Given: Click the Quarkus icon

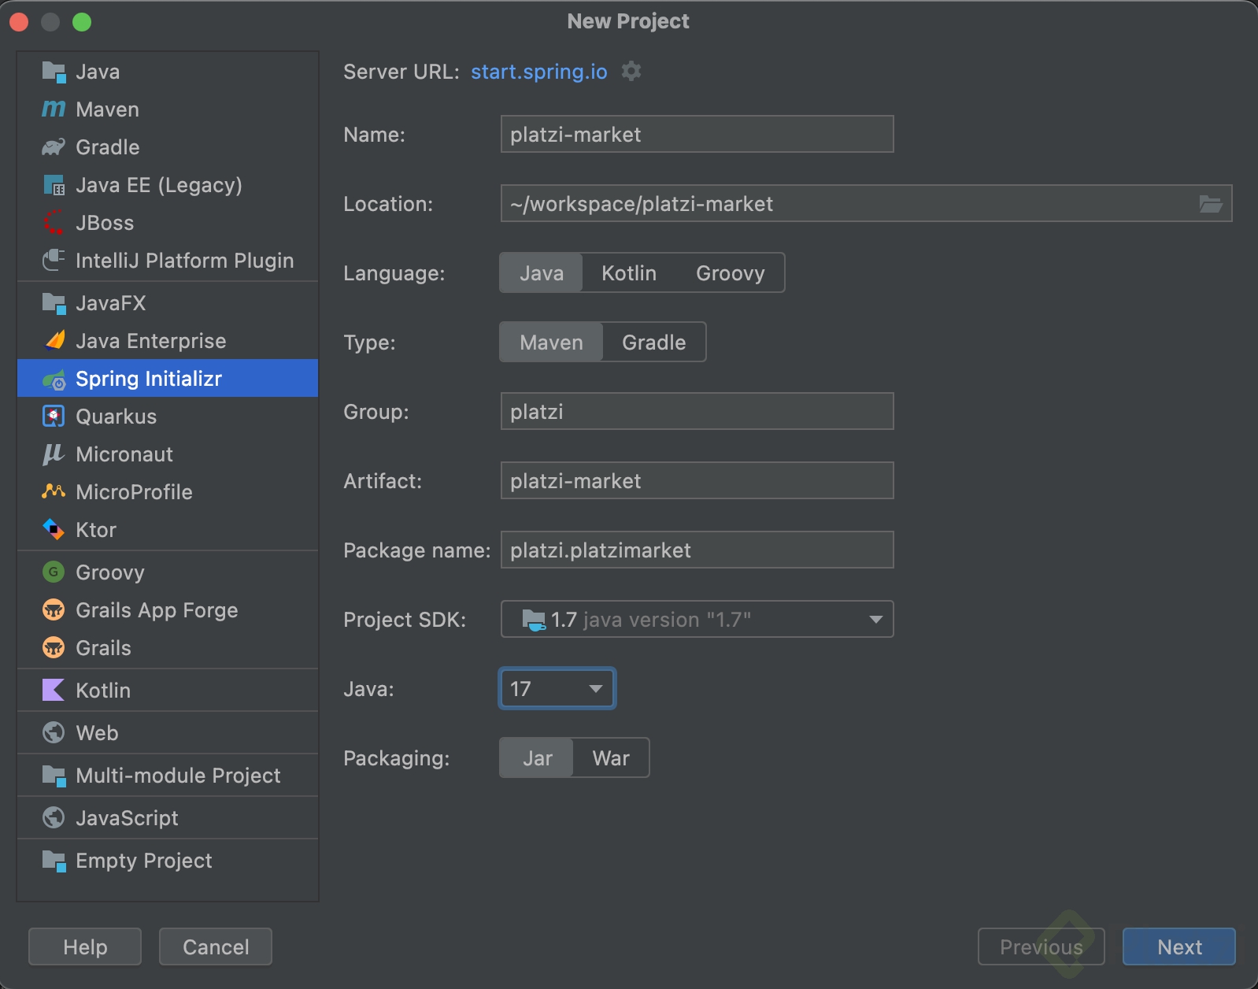Looking at the screenshot, I should point(54,416).
